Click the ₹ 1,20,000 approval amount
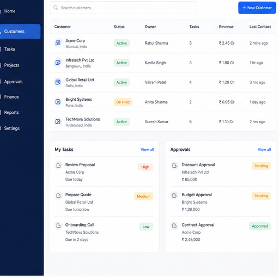 pos(191,209)
